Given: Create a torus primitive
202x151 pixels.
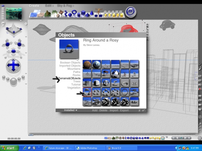Looking at the screenshot, I should point(74,12).
